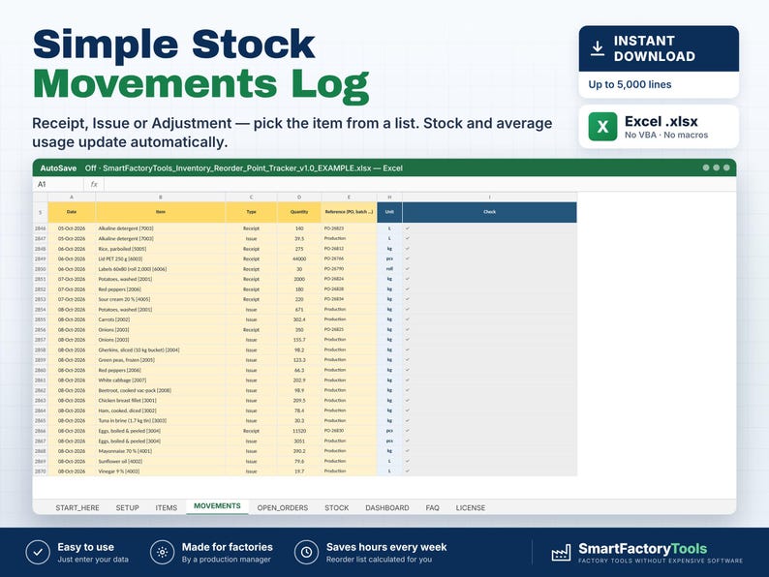
Task: Click the PO-26830 reference cell
Action: pyautogui.click(x=349, y=431)
